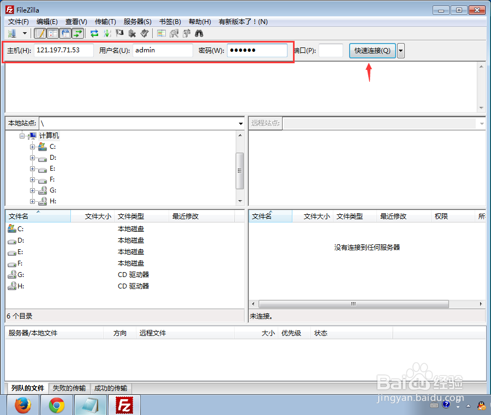Open the 传输(T) menu
This screenshot has width=491, height=415.
coord(105,22)
